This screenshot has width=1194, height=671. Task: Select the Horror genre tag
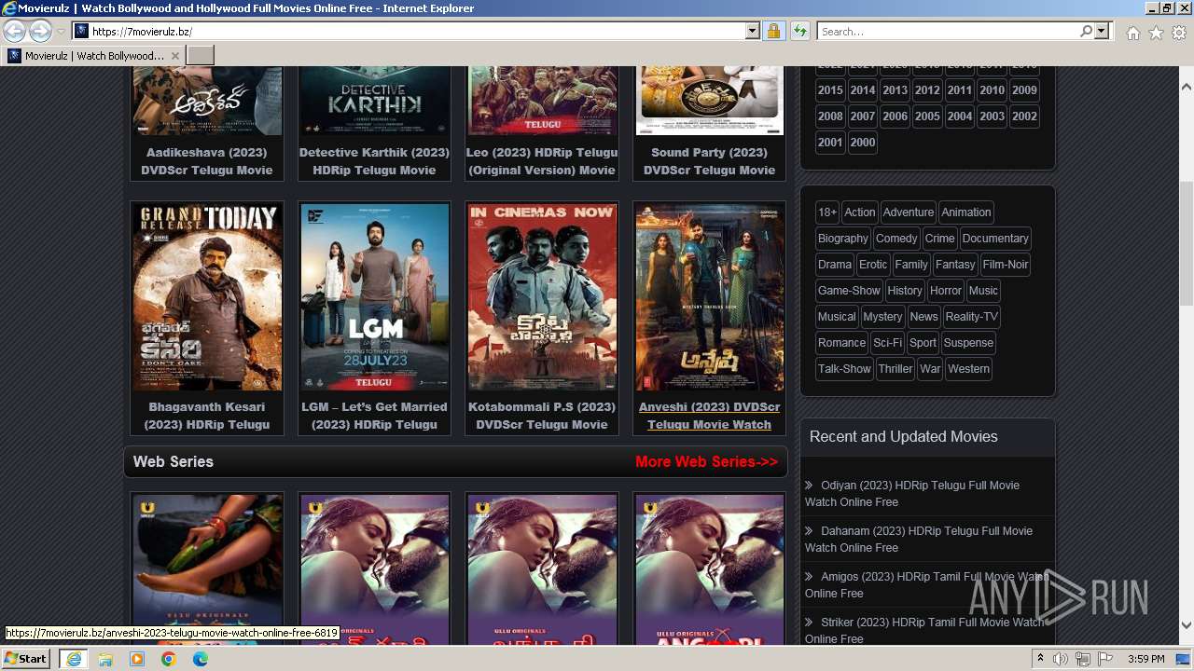946,291
